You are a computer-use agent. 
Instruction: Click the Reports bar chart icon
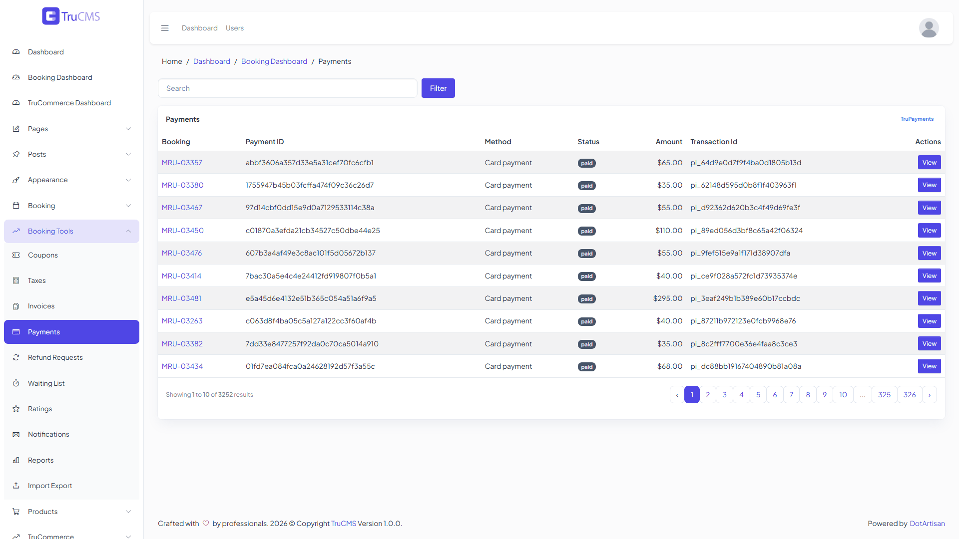[16, 460]
